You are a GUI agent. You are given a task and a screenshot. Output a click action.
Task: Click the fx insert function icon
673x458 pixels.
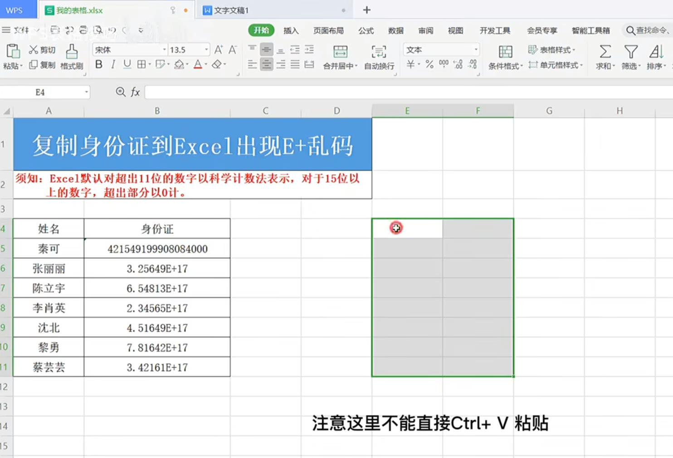point(135,92)
